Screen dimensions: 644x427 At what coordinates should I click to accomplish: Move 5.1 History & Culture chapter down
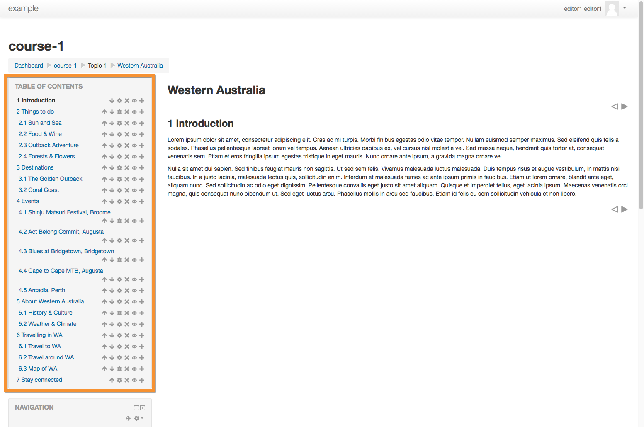pos(112,313)
